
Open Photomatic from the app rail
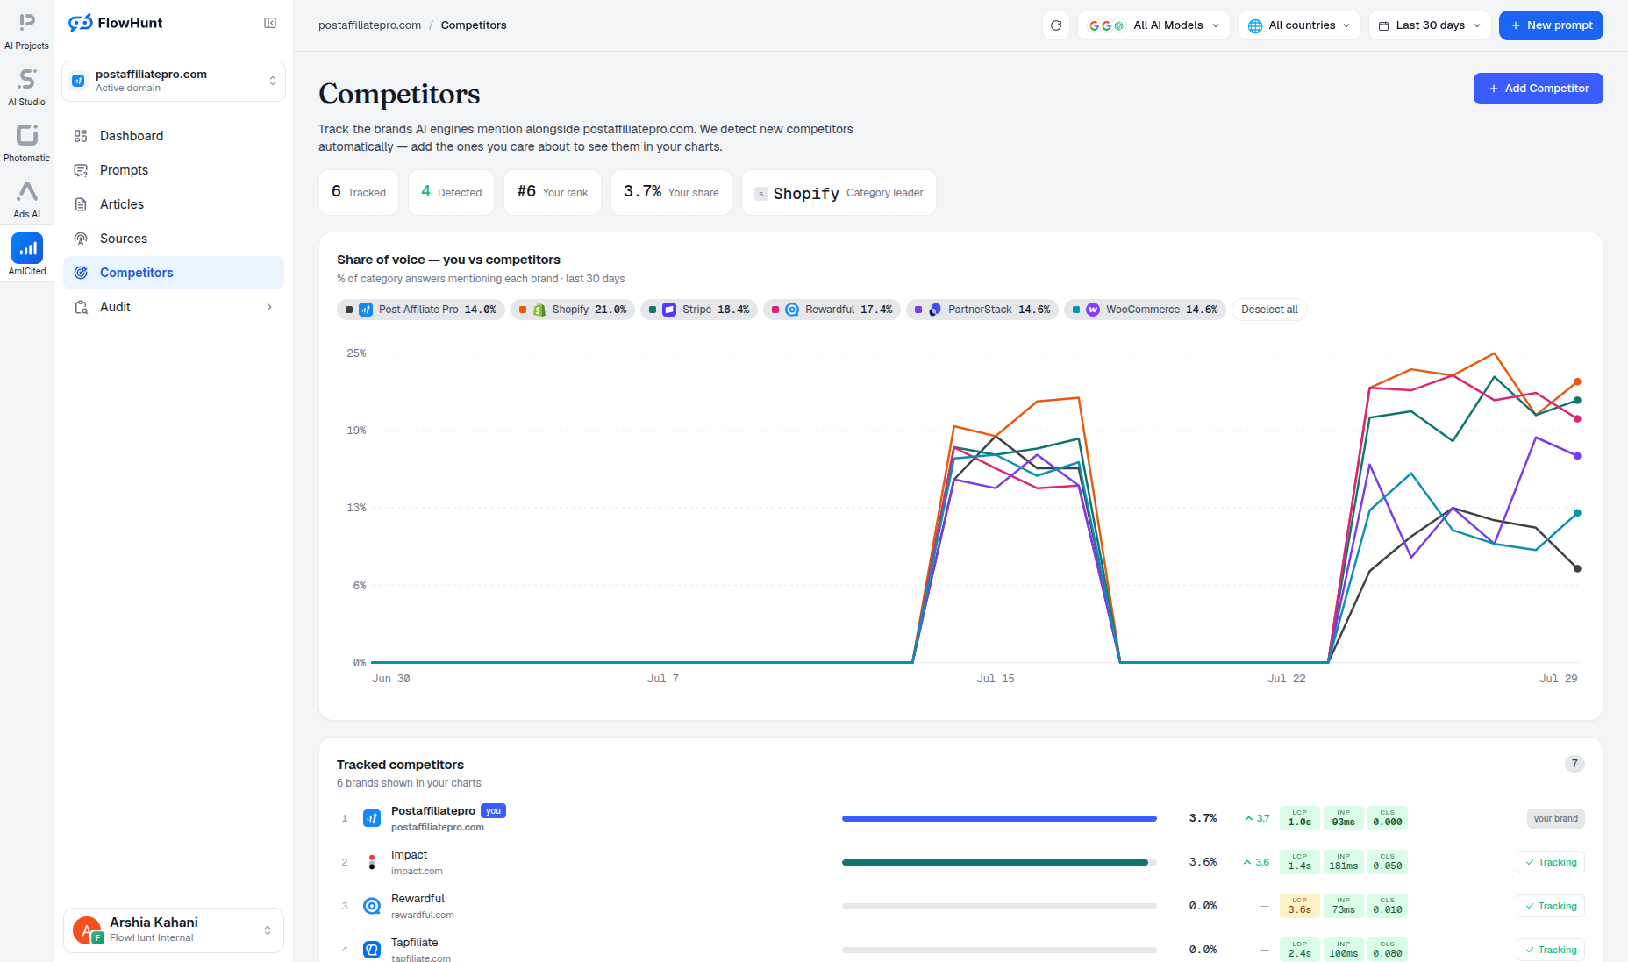(26, 144)
